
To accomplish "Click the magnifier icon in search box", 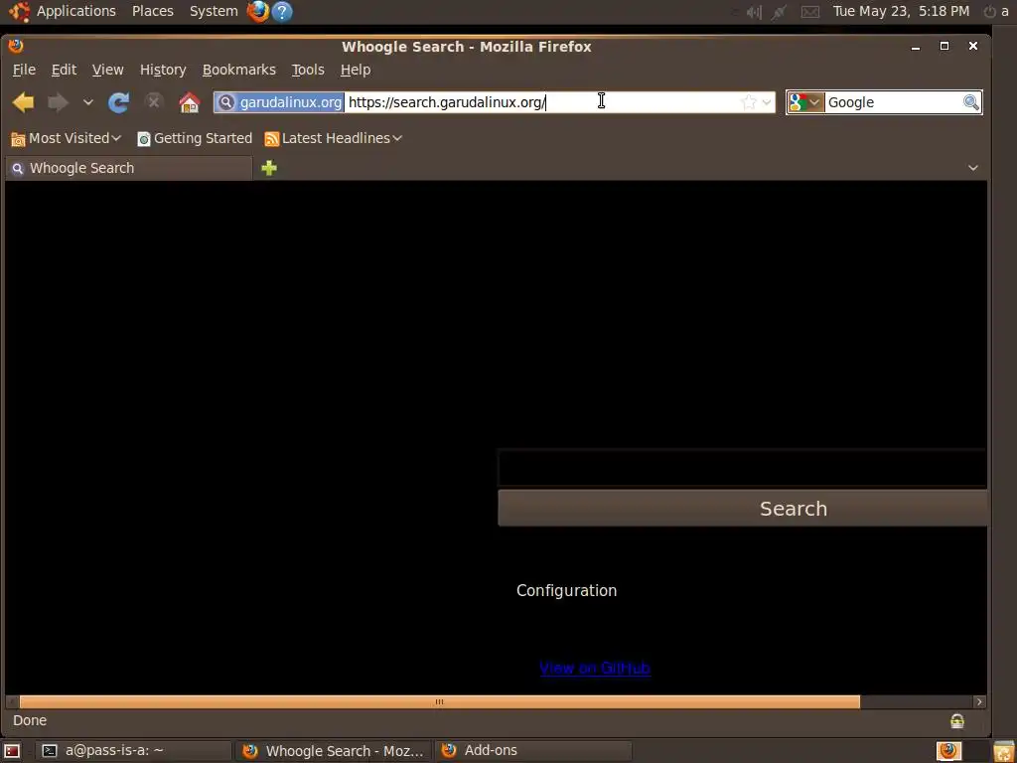I will pos(971,102).
